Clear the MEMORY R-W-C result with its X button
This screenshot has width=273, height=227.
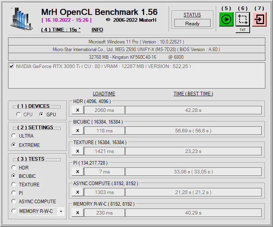pos(78,213)
